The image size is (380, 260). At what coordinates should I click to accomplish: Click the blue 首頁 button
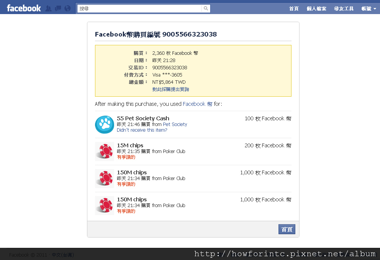[287, 229]
